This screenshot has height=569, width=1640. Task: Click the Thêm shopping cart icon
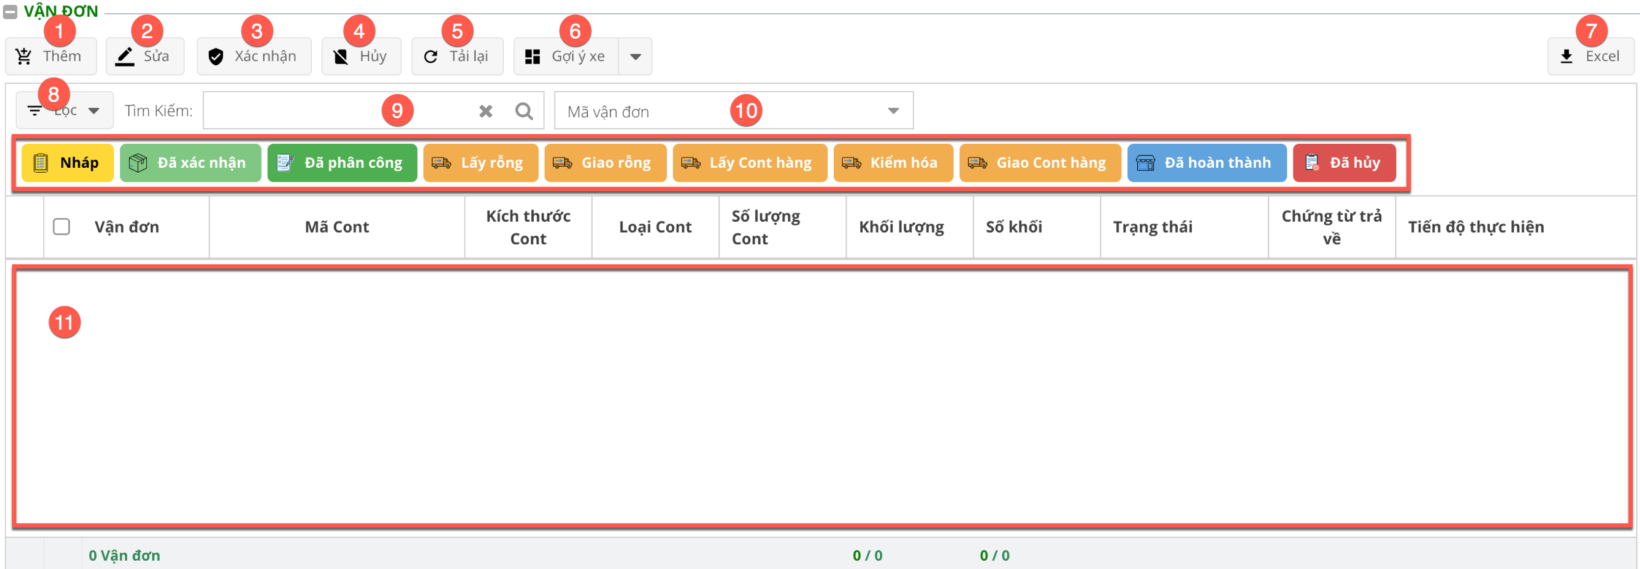coord(24,56)
